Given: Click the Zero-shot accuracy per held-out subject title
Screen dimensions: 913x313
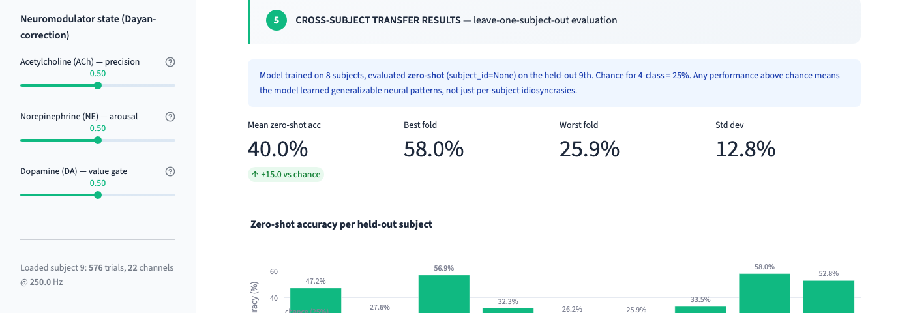Looking at the screenshot, I should (x=341, y=224).
